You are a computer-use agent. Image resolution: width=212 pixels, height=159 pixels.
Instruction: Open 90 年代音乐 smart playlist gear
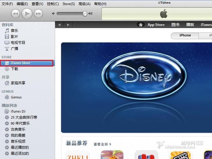click(7, 123)
